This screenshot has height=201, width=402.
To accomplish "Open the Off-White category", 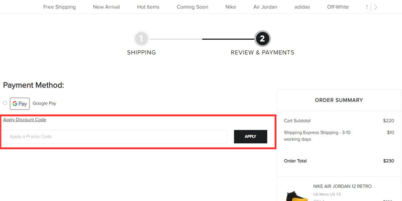I will [x=339, y=8].
